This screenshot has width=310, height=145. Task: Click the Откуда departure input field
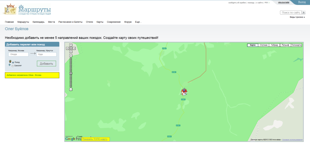tap(18, 54)
